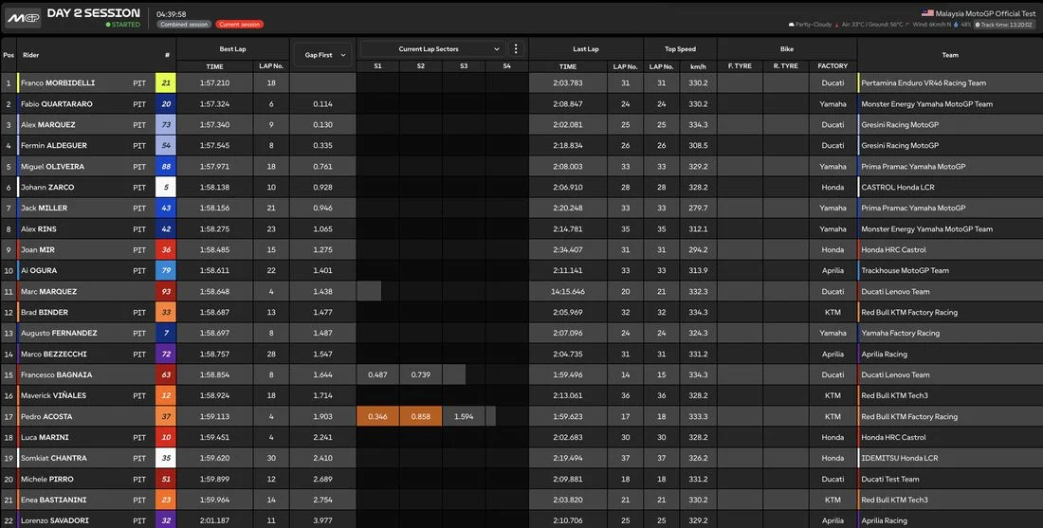
Task: Click the S2 sector column header
Action: coord(421,66)
